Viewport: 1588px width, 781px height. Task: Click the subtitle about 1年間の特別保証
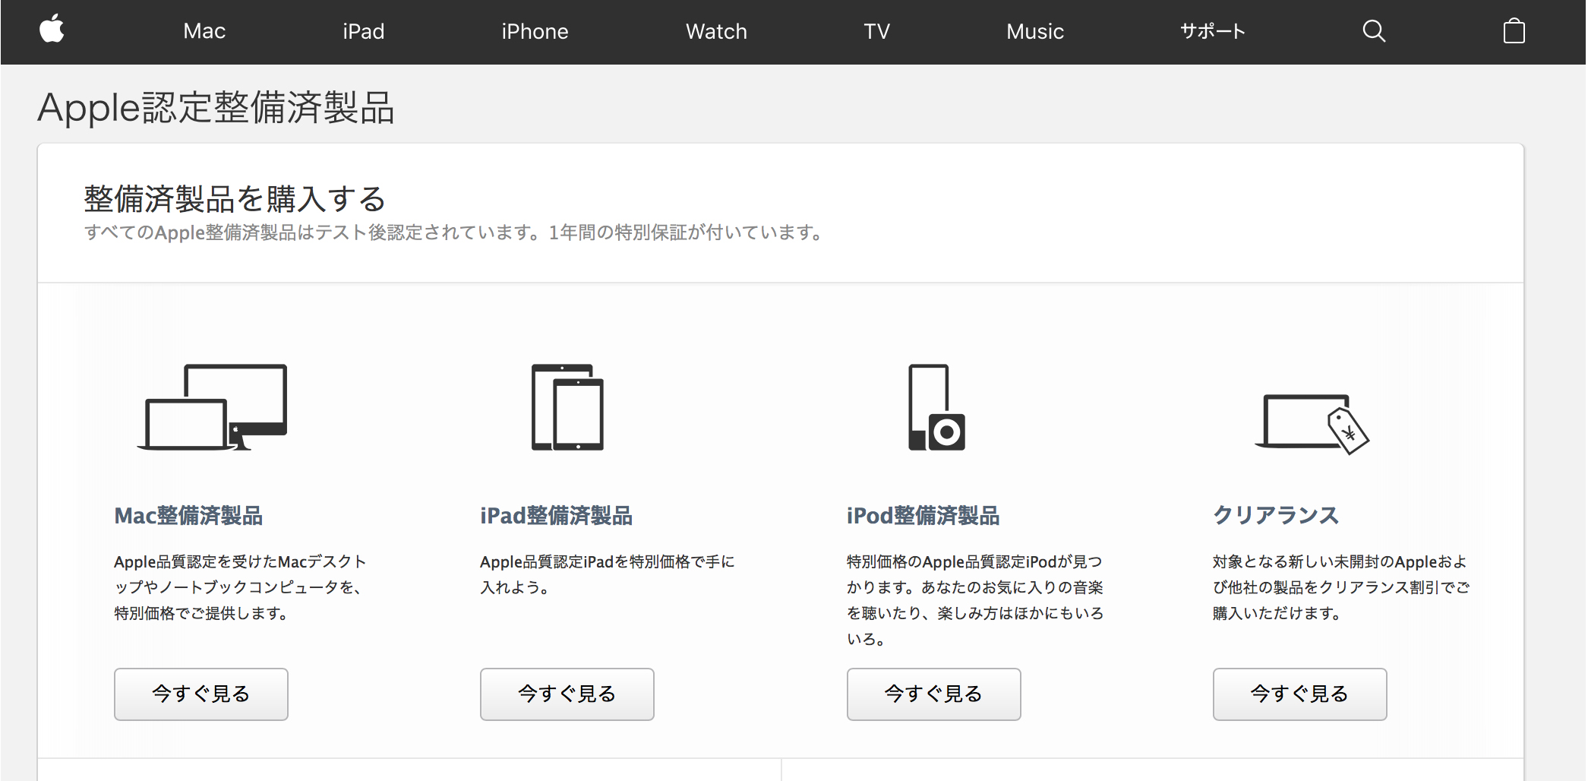click(x=454, y=232)
